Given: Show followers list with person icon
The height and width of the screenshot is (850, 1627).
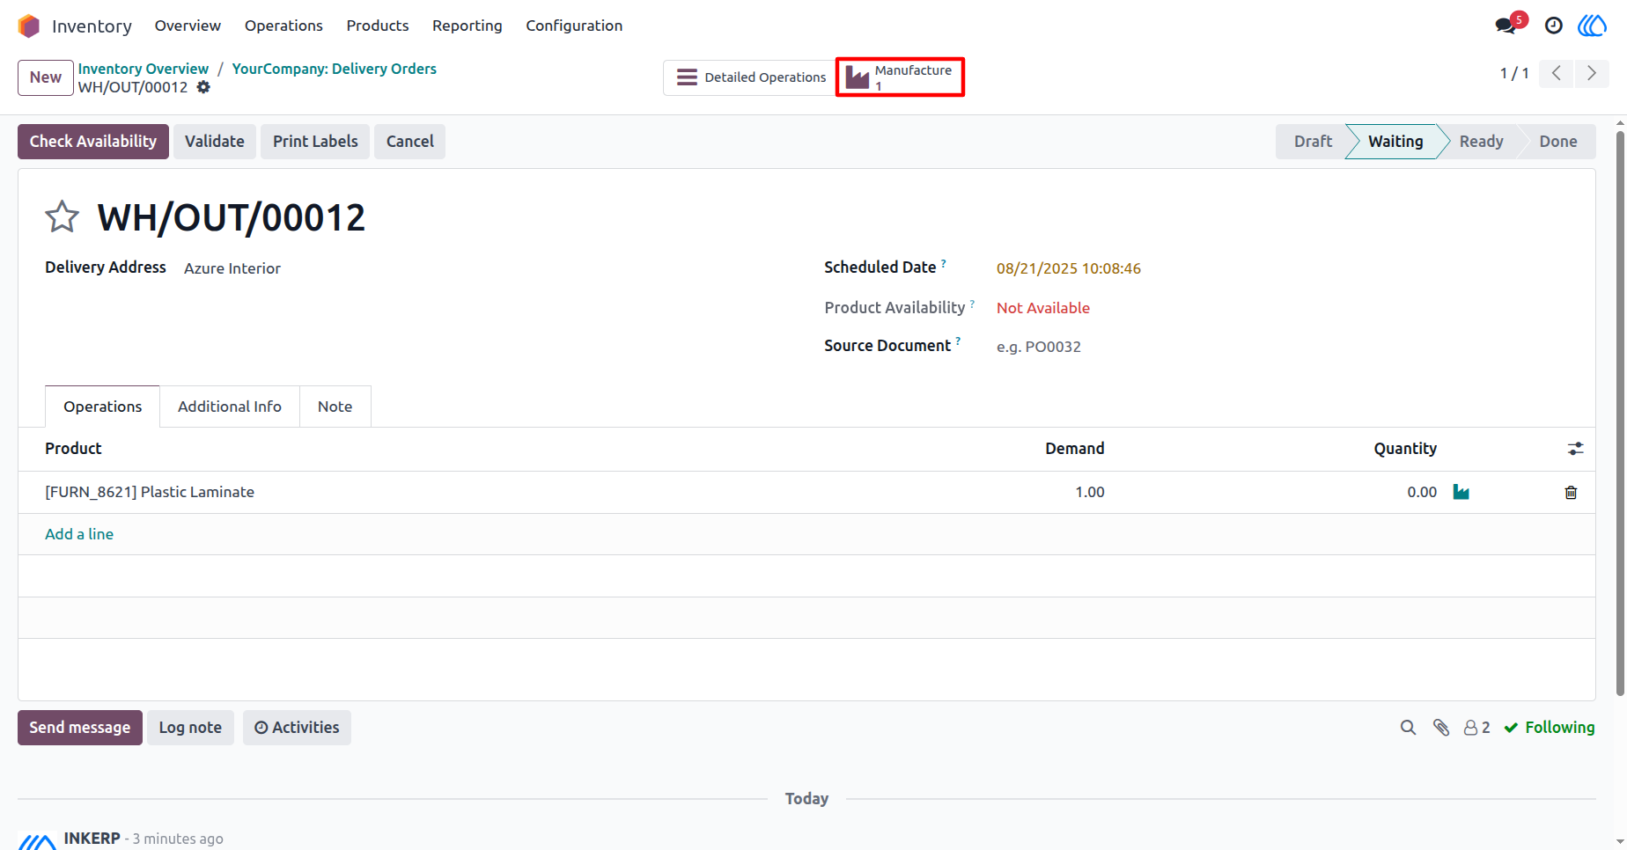Looking at the screenshot, I should click(x=1476, y=728).
